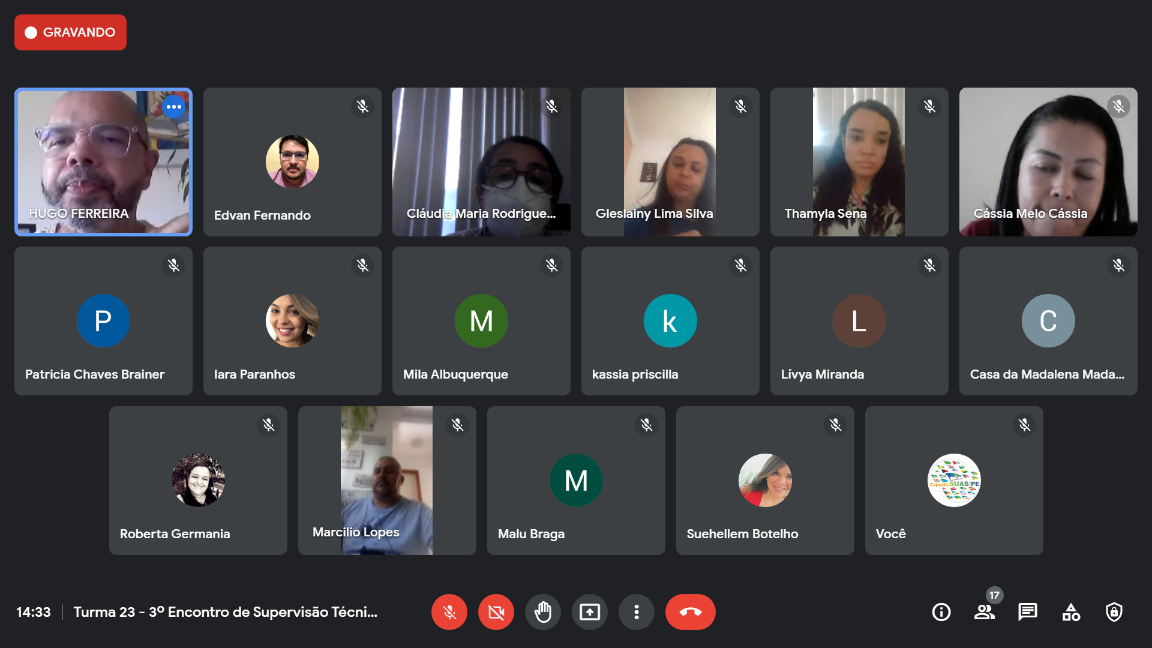Click muted mic icon on Thamyla Sena tile
The image size is (1152, 648).
[929, 107]
